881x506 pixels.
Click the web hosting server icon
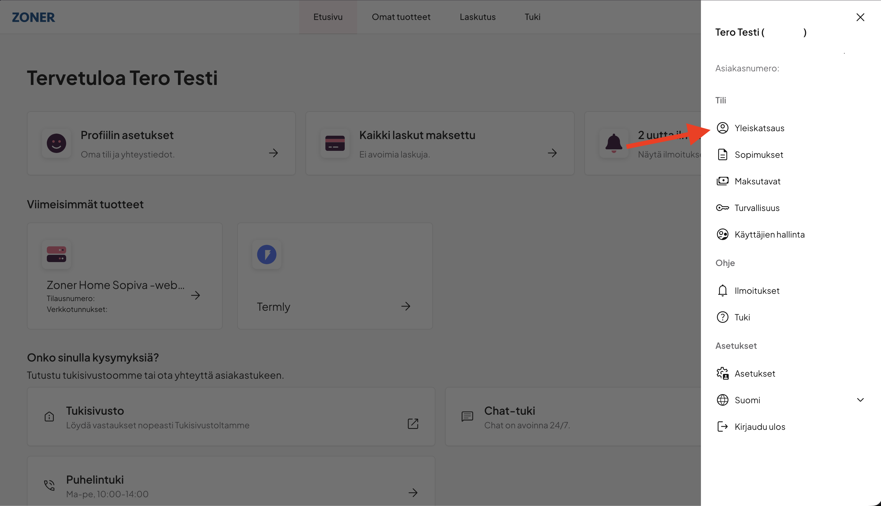(x=56, y=255)
